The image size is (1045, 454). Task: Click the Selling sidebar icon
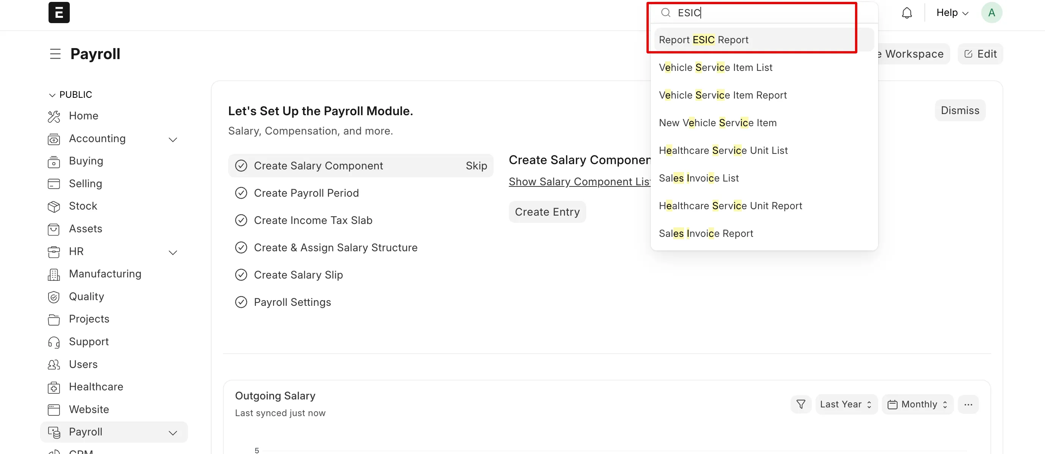53,184
